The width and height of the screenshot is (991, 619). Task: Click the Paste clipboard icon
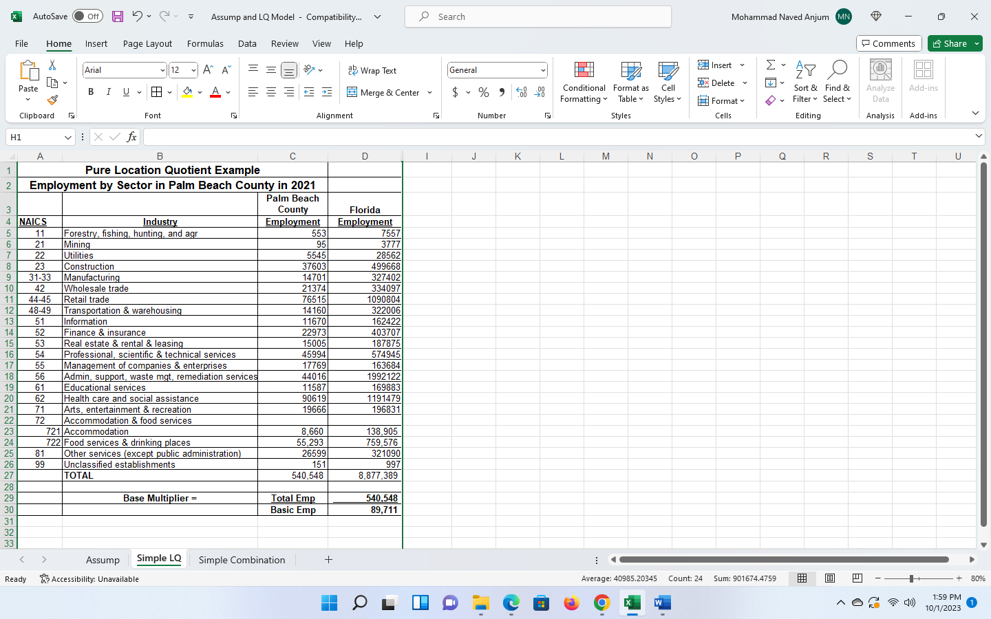click(x=28, y=71)
